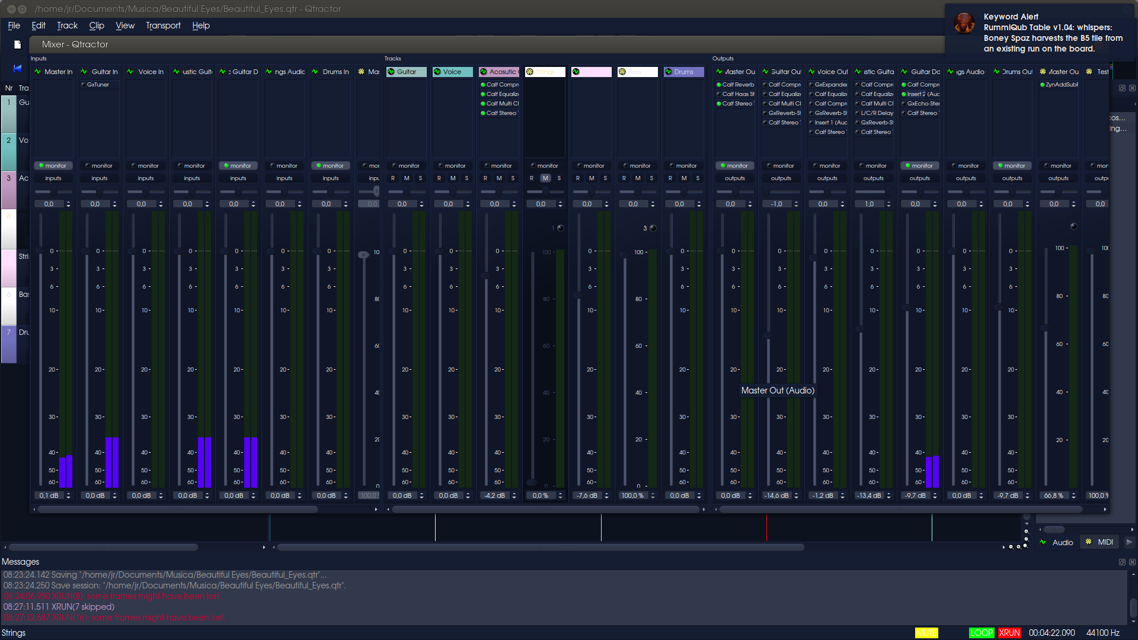The height and width of the screenshot is (640, 1138).
Task: Mute the Drums track with its M button
Action: 684,178
